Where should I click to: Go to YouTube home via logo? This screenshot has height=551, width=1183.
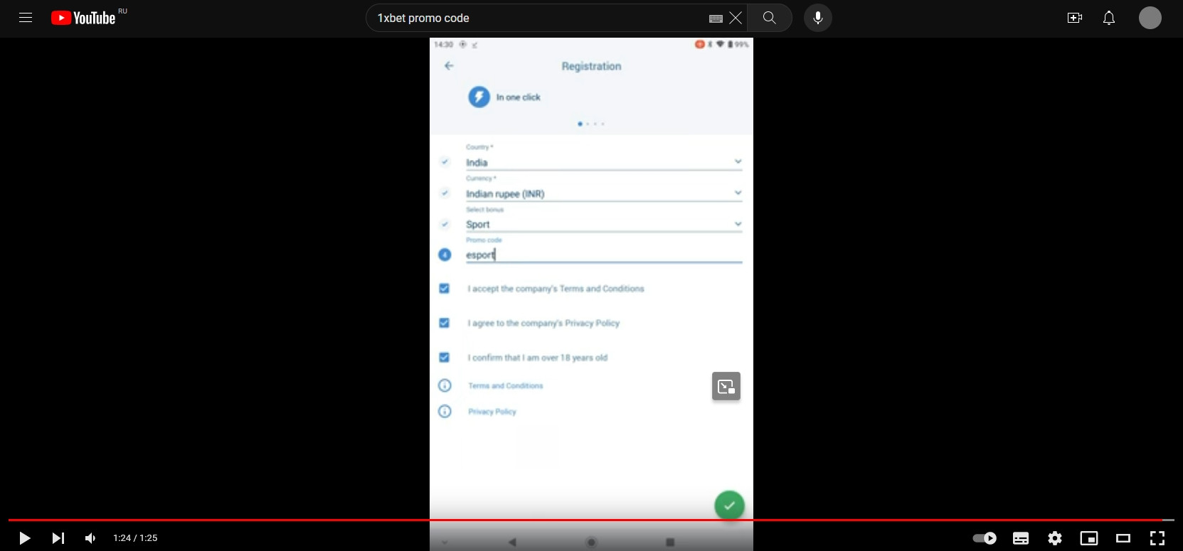click(x=83, y=18)
